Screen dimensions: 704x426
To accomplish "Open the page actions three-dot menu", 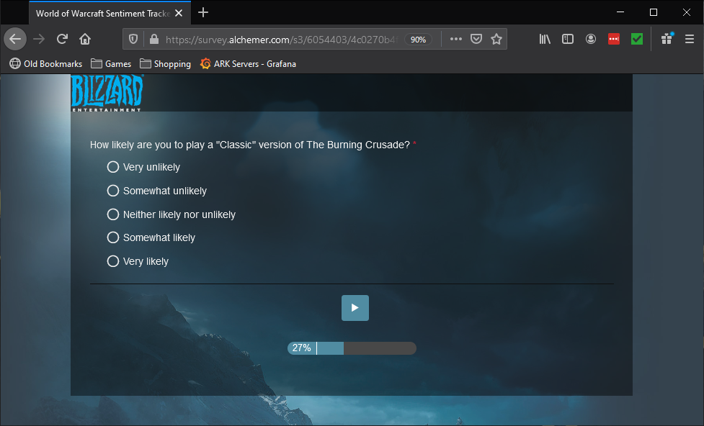I will pyautogui.click(x=455, y=40).
